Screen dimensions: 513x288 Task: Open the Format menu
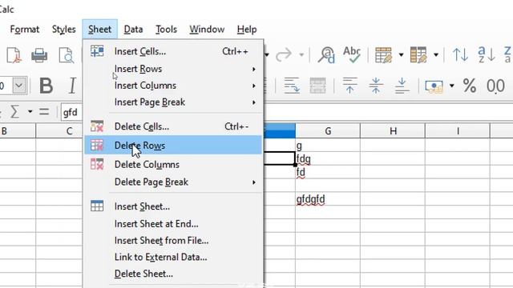point(25,30)
